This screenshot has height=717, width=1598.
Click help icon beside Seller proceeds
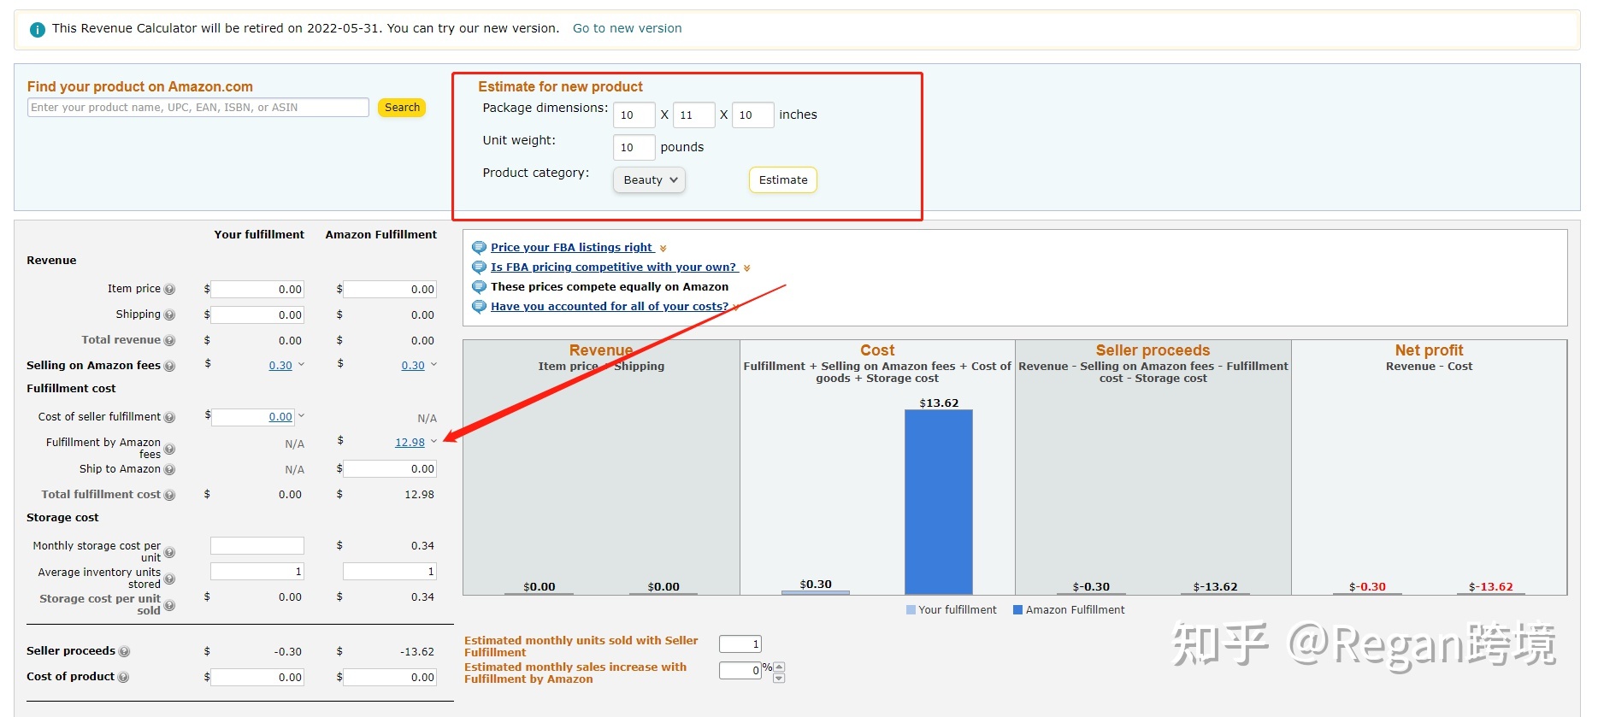[x=124, y=652]
